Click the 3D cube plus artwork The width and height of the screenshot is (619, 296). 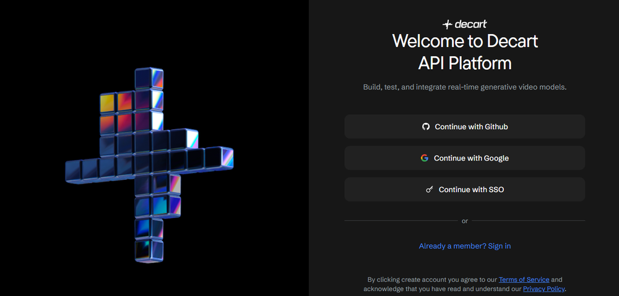(149, 165)
